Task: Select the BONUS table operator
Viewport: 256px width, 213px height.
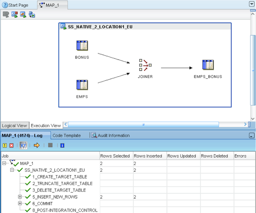Action: point(82,46)
